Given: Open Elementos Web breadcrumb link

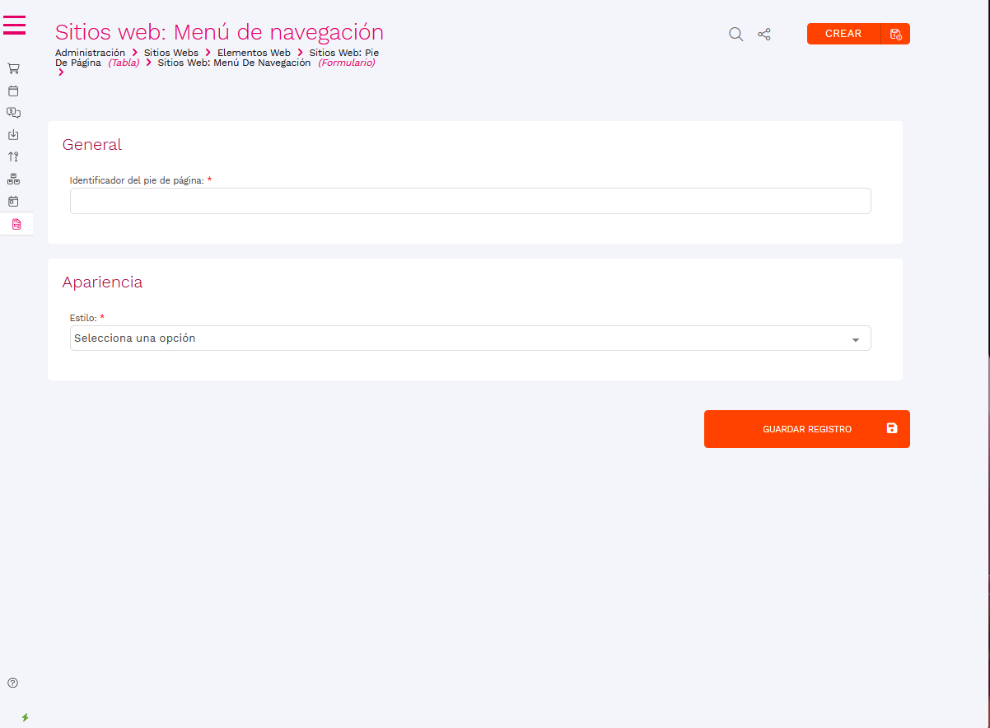Looking at the screenshot, I should coord(254,53).
